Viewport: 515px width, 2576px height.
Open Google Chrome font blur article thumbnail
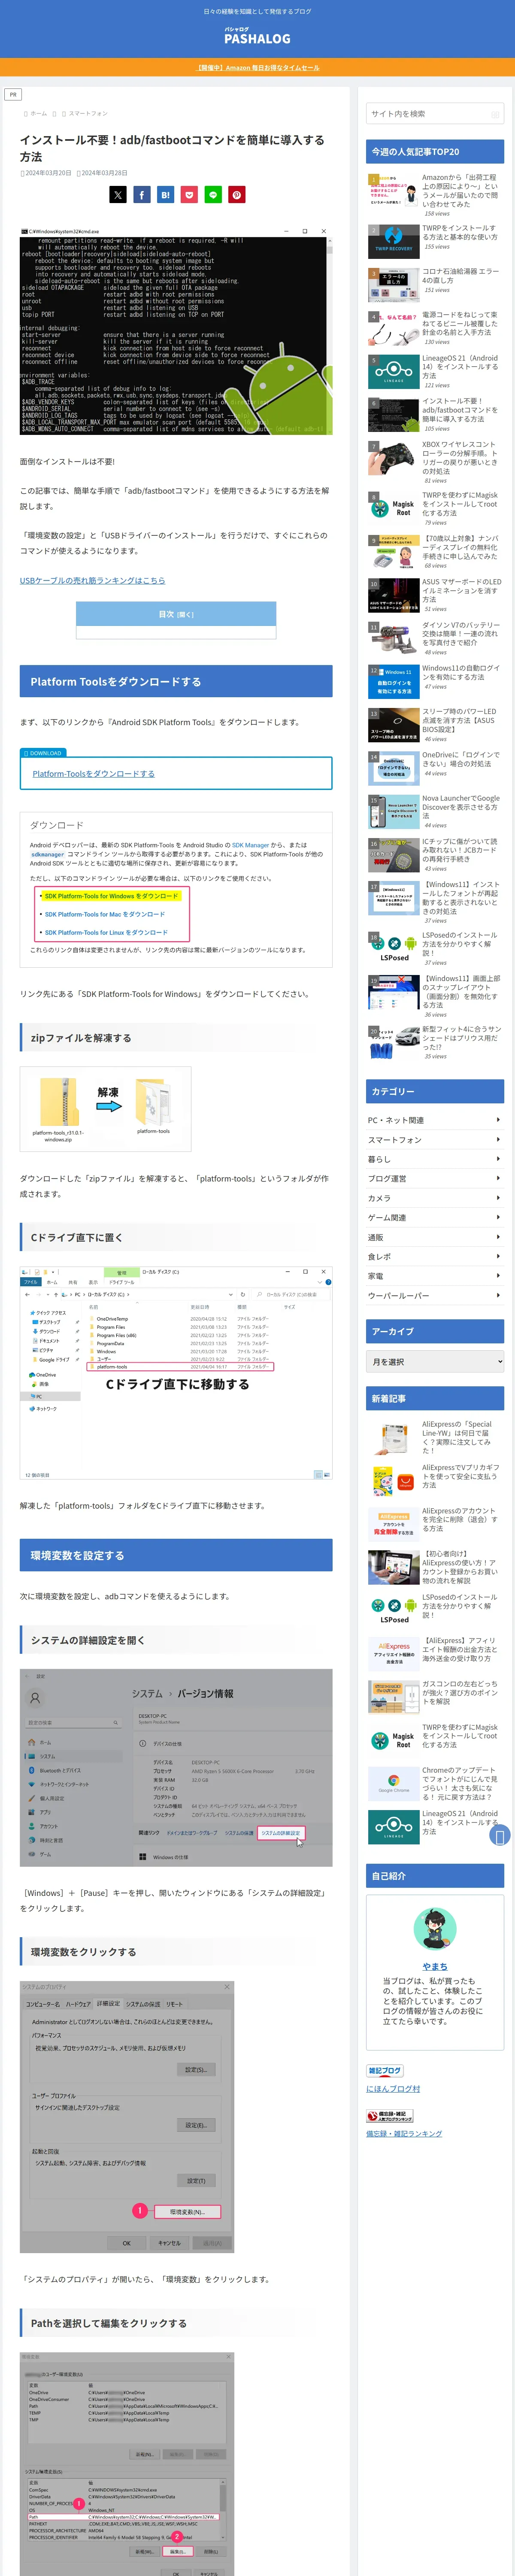coord(393,1783)
